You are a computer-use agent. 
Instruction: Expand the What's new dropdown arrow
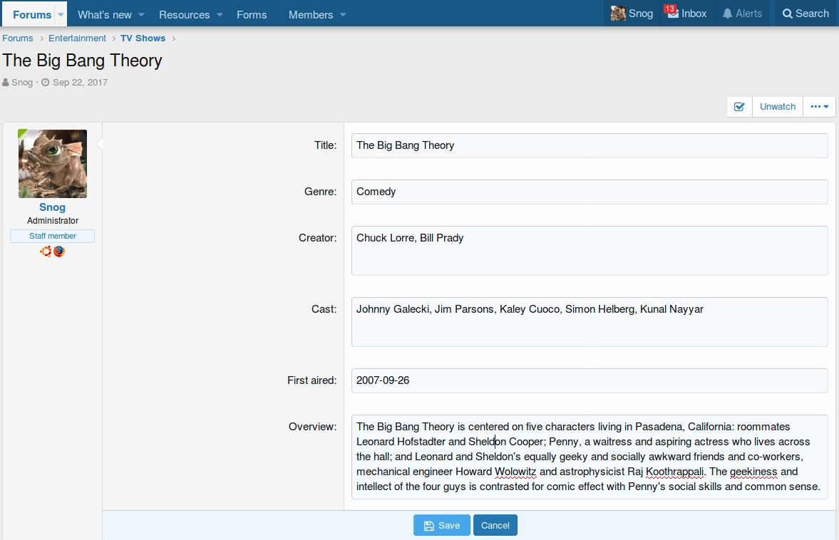pyautogui.click(x=141, y=15)
